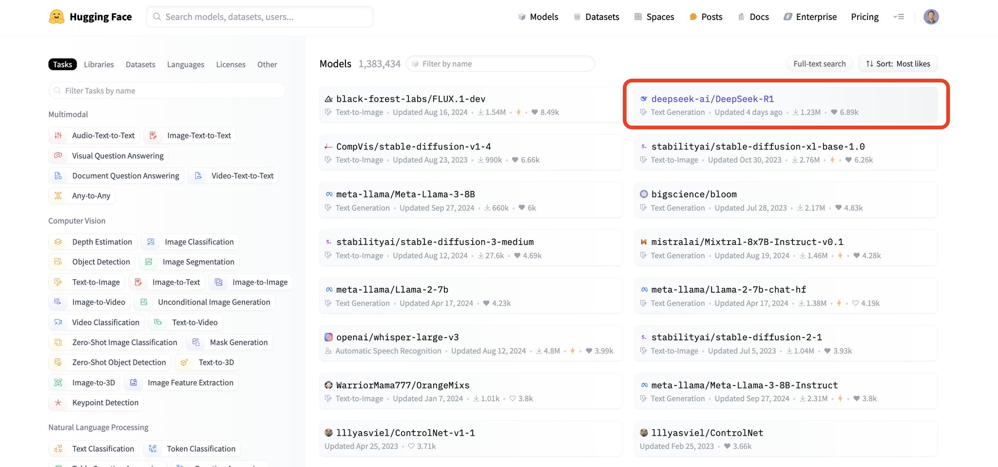Image resolution: width=998 pixels, height=467 pixels.
Task: Click the Zero-Shot Image Classification icon
Action: click(x=58, y=342)
